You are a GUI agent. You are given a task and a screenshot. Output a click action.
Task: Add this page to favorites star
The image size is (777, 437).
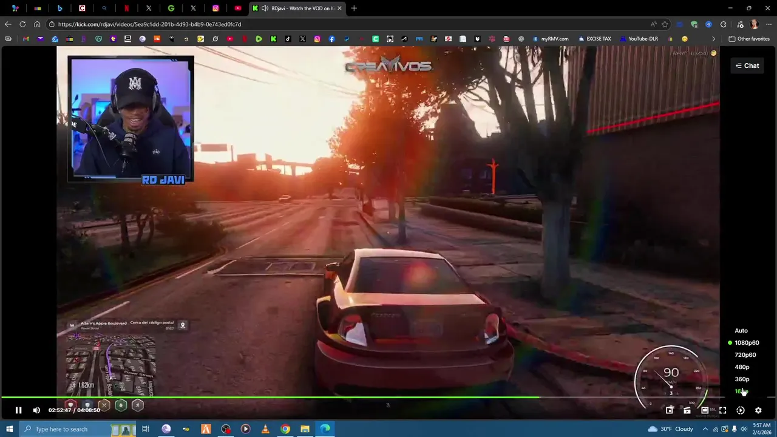coord(665,24)
